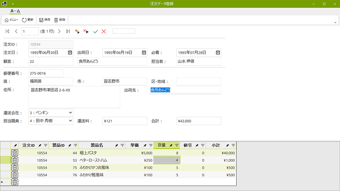
Task: Open the calendar for 出荷日
Action: [x=144, y=53]
